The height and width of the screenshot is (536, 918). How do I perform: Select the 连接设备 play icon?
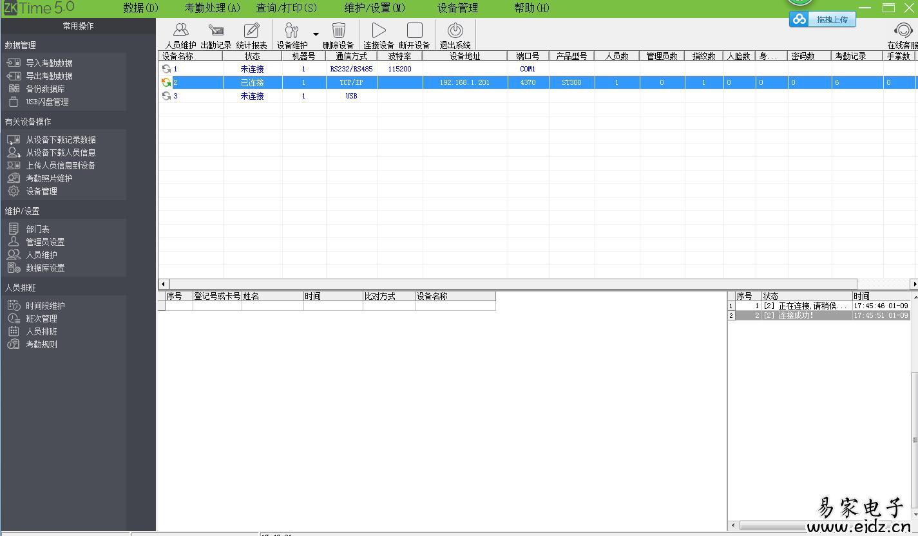[x=379, y=30]
